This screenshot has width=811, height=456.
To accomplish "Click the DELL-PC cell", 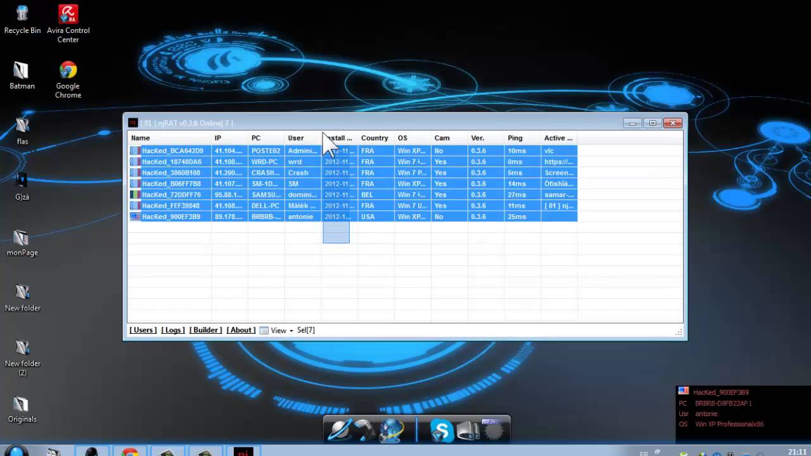I will coord(265,206).
